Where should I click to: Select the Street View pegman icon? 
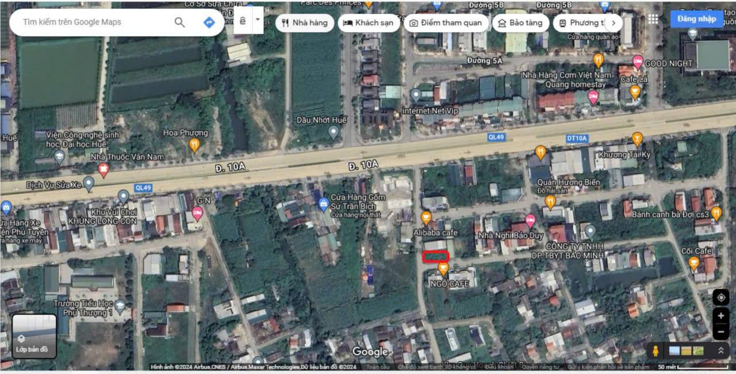(654, 350)
